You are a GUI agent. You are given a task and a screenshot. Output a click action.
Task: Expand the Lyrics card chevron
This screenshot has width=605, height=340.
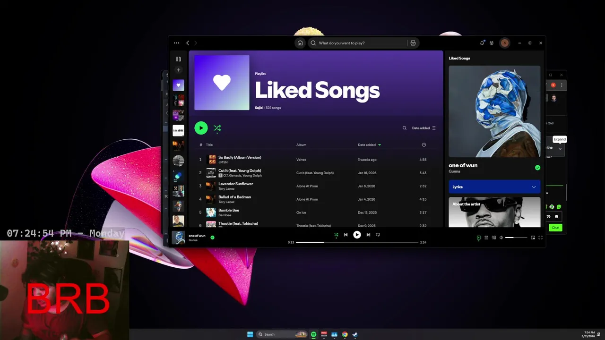point(534,187)
